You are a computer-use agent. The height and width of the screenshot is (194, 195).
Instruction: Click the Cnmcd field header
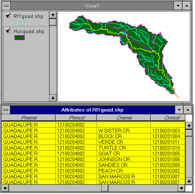point(168,118)
